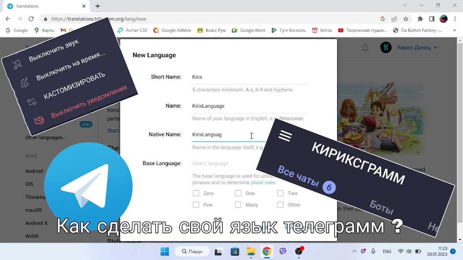The image size is (463, 260).
Task: Check the Two plural form checkbox
Action: point(280,193)
